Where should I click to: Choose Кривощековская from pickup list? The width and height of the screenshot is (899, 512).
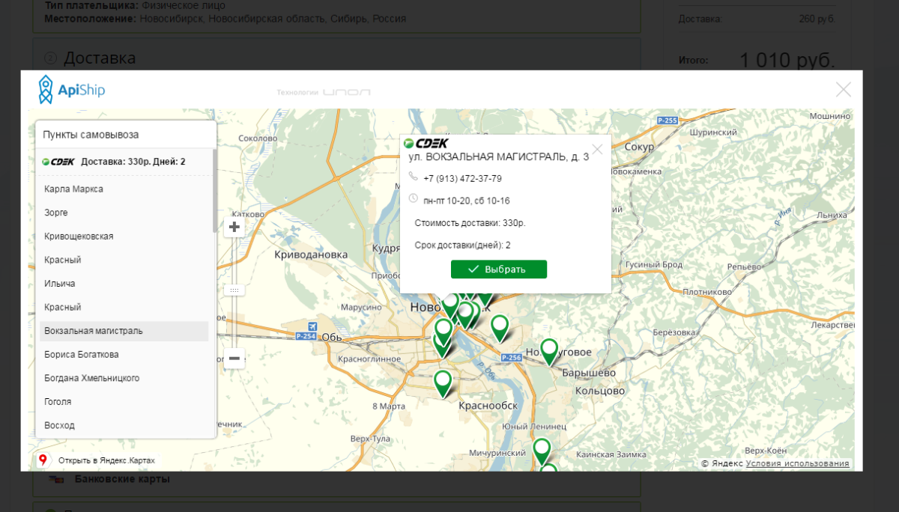pyautogui.click(x=79, y=237)
